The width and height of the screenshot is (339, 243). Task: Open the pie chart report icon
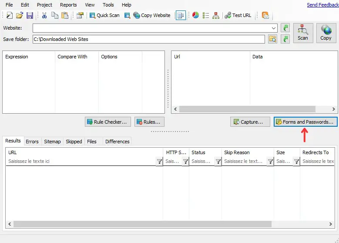[195, 15]
